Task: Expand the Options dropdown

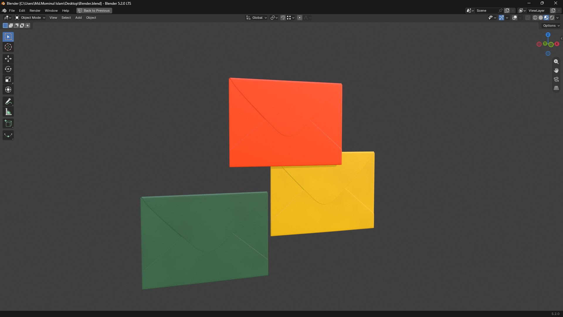Action: tap(551, 26)
